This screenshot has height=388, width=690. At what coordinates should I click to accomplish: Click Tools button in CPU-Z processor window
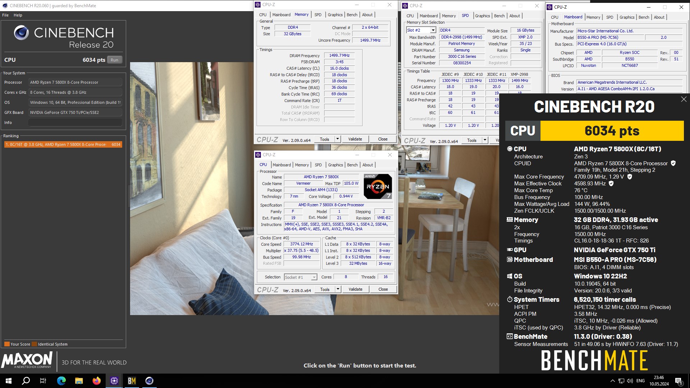tap(325, 289)
